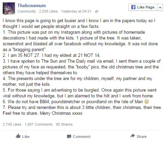Click the Comment text below the post
Image resolution: width=166 pixels, height=142 pixels.
[x=82, y=136]
